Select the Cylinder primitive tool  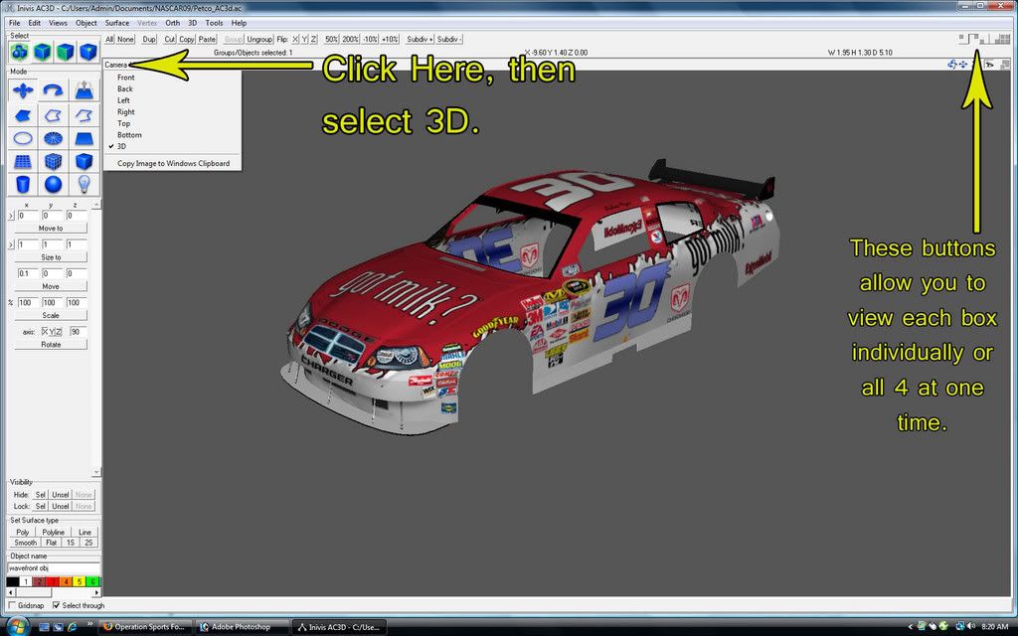tap(23, 184)
